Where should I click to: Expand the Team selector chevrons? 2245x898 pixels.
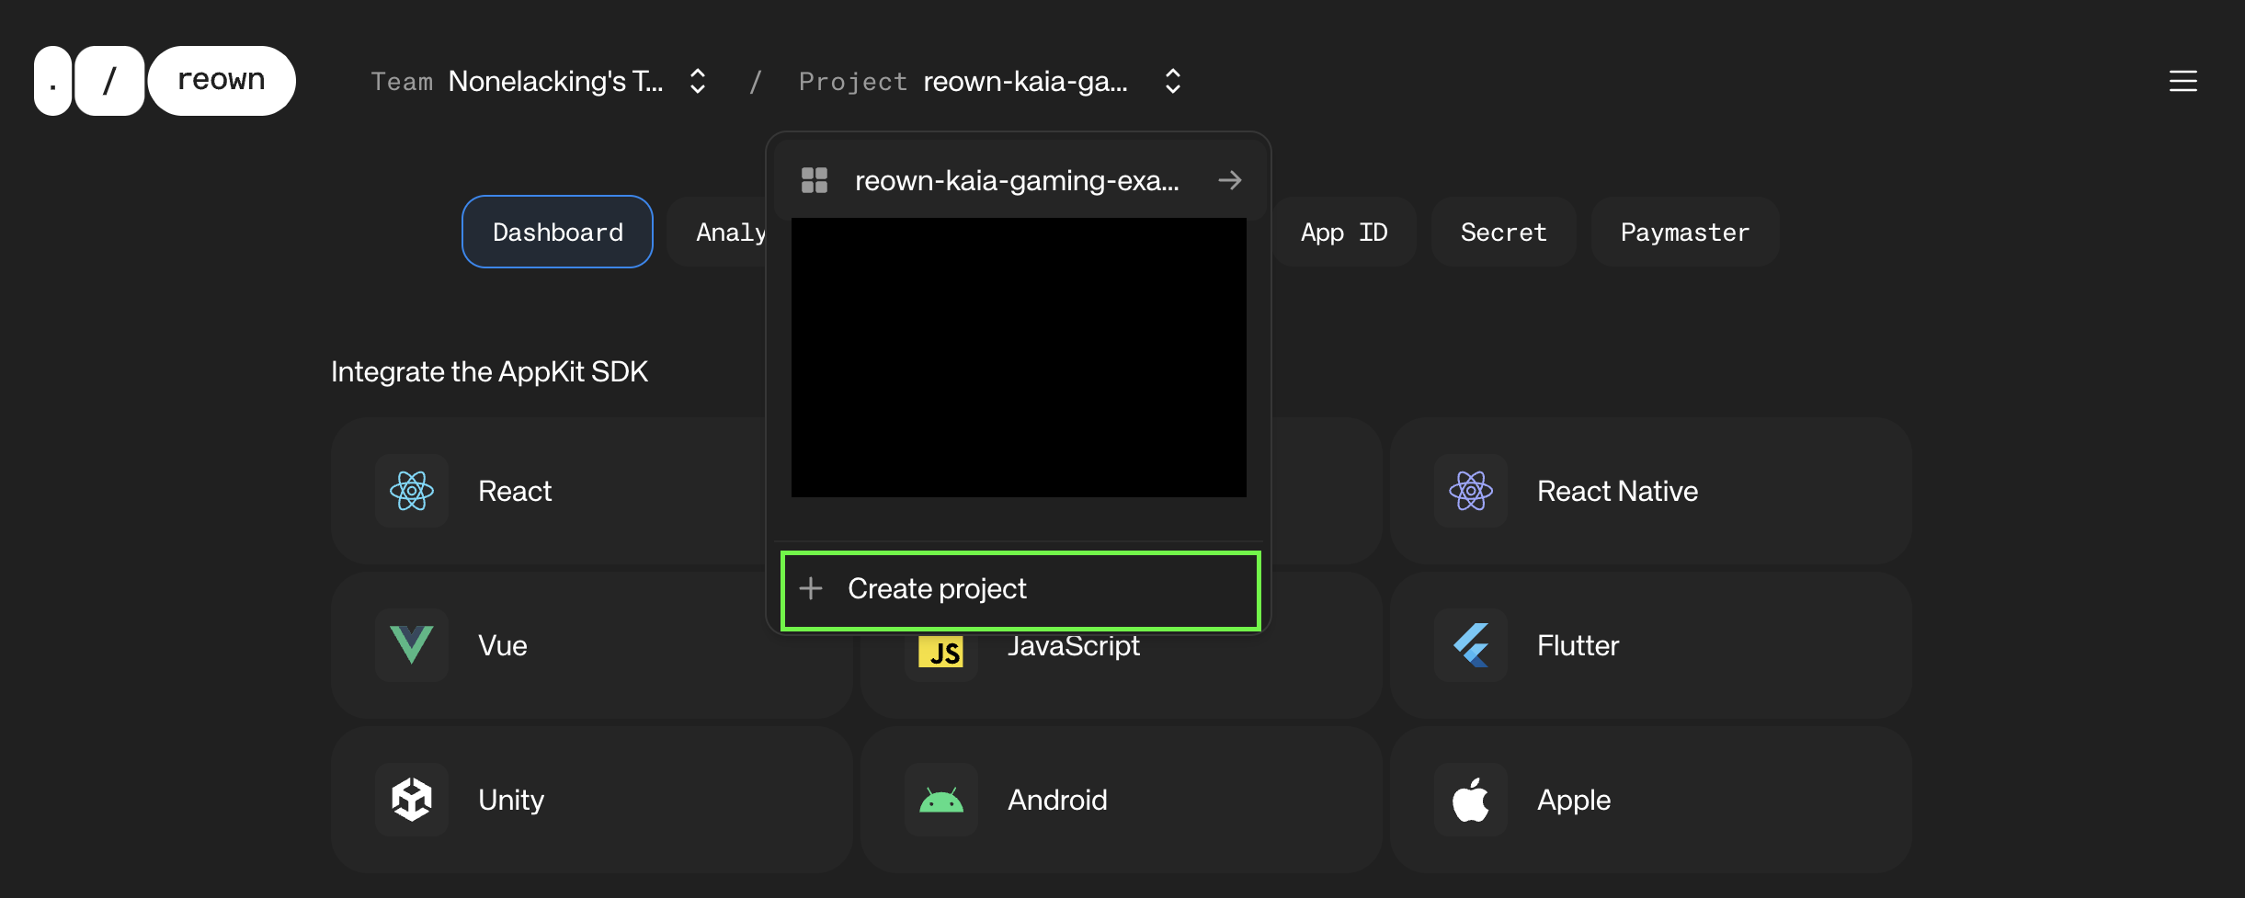[x=698, y=81]
